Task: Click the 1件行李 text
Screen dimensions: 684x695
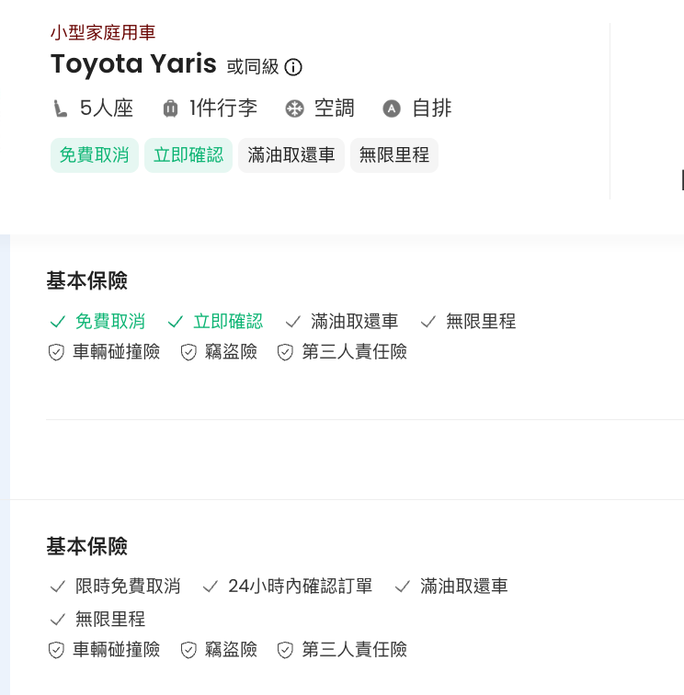Action: click(x=223, y=108)
